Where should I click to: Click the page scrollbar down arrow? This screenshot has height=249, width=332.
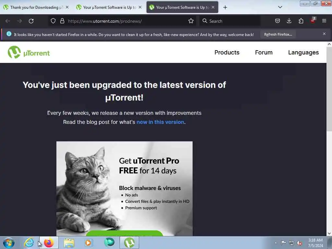329,233
